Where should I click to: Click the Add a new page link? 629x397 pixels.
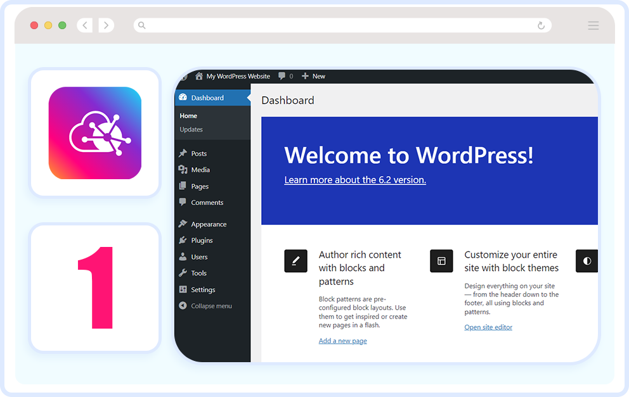[342, 341]
